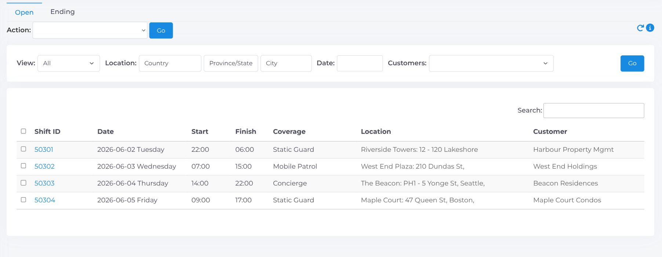The image size is (662, 257).
Task: Check the box for shift 50302
Action: pyautogui.click(x=23, y=166)
